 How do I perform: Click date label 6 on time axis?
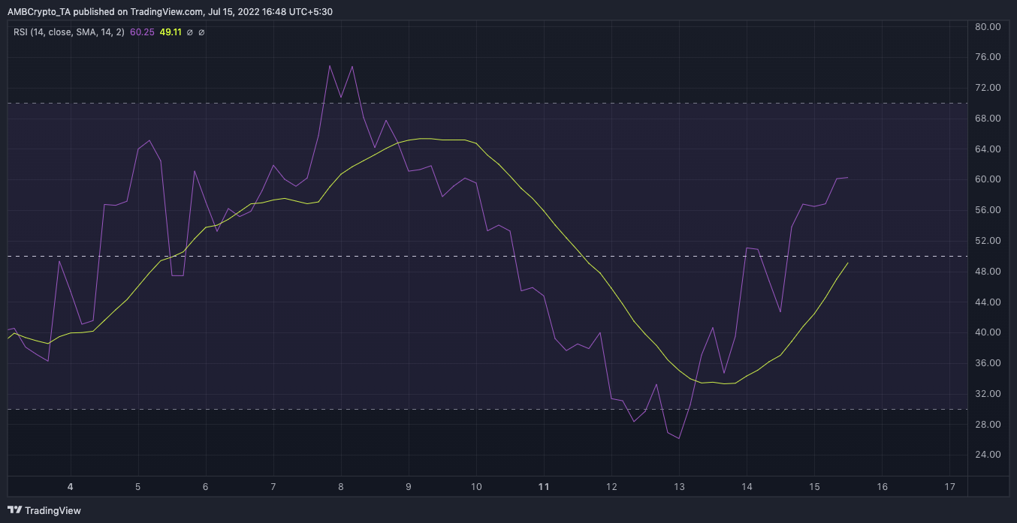(206, 487)
